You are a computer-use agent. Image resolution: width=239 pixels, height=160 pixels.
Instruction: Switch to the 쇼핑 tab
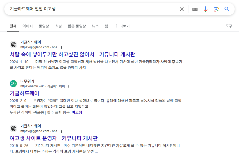[58, 26]
